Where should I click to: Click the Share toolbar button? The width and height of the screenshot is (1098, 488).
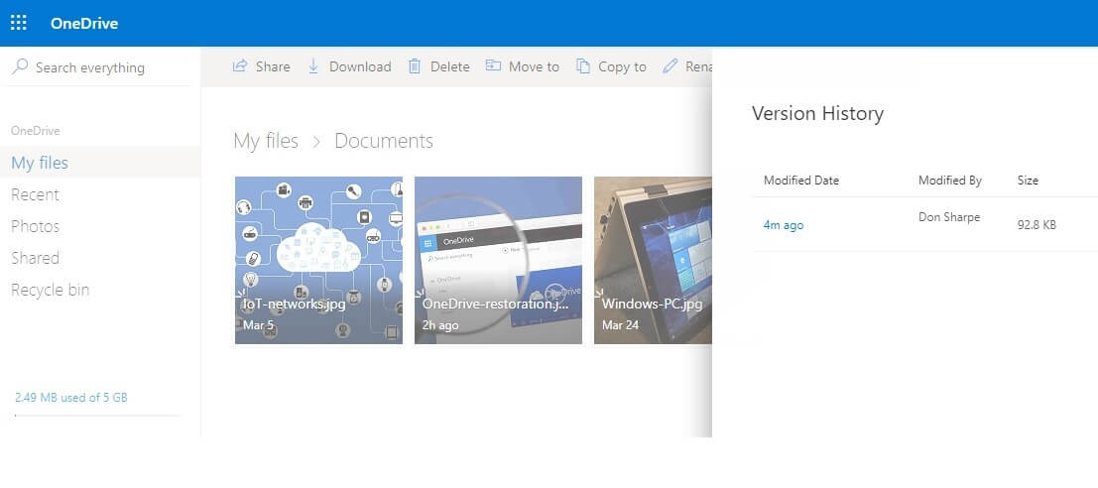[261, 66]
